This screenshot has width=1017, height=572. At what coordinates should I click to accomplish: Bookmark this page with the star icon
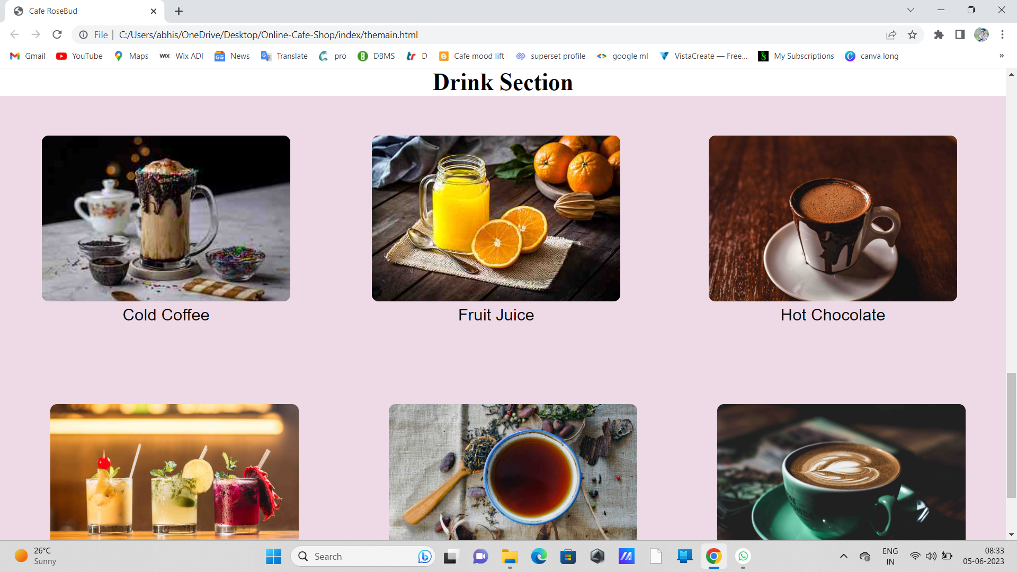[912, 34]
